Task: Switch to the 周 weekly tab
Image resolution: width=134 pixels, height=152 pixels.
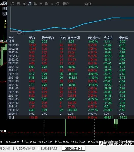Action: click(x=24, y=4)
